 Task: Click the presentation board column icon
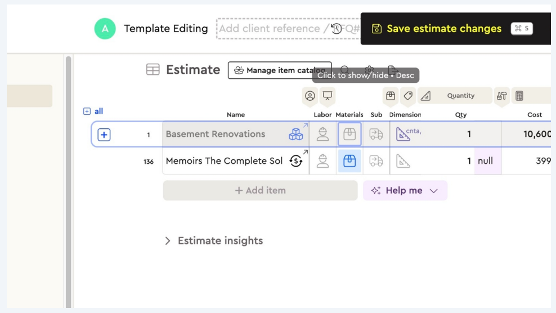327,96
